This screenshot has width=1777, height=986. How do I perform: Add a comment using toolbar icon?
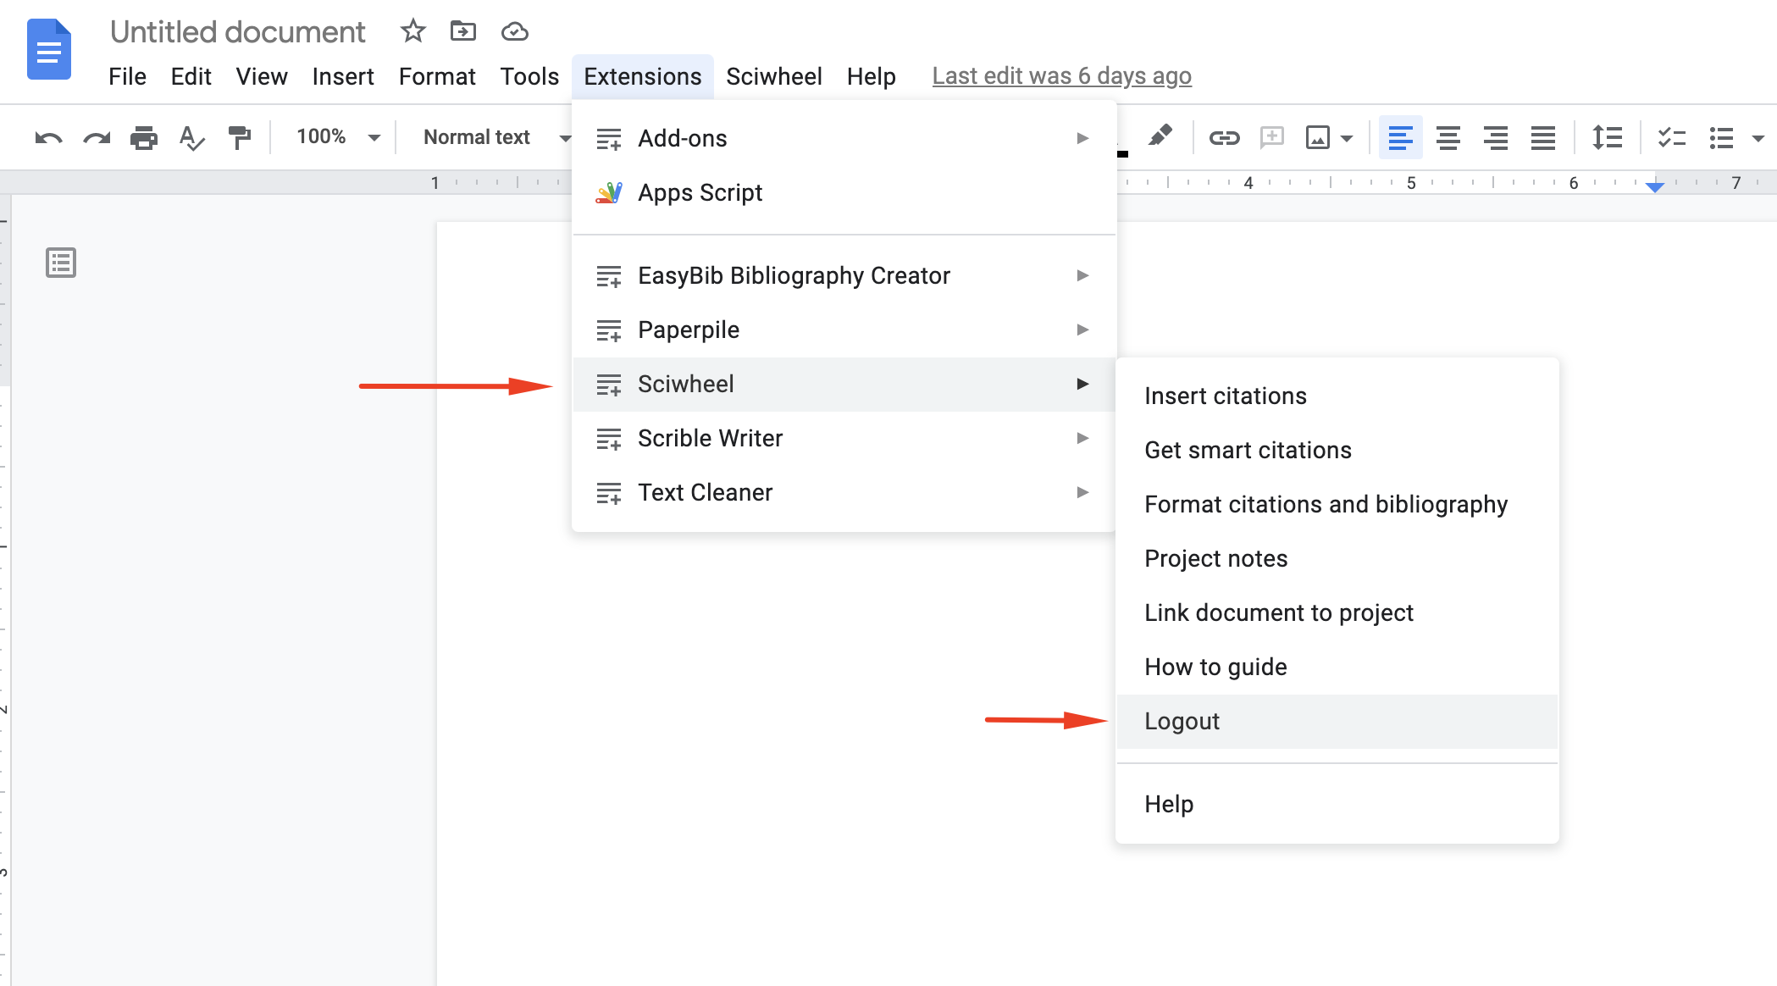[x=1271, y=137]
